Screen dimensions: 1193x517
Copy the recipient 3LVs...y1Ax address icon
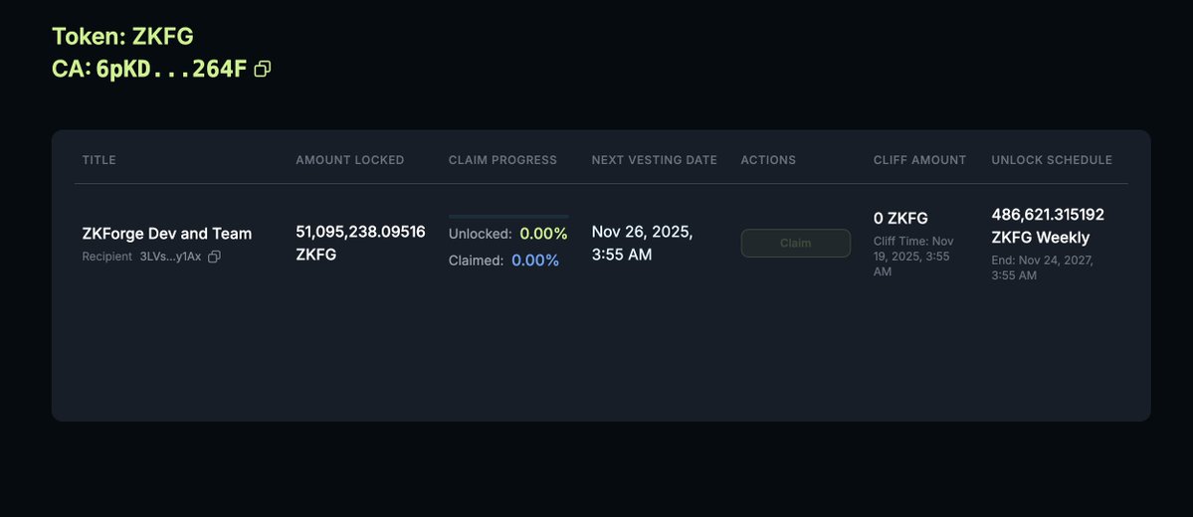214,257
